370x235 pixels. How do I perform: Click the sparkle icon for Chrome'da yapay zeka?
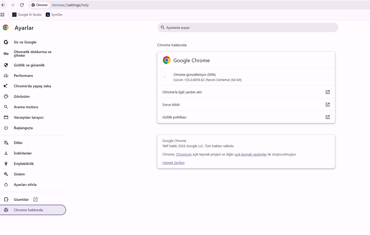point(5,86)
